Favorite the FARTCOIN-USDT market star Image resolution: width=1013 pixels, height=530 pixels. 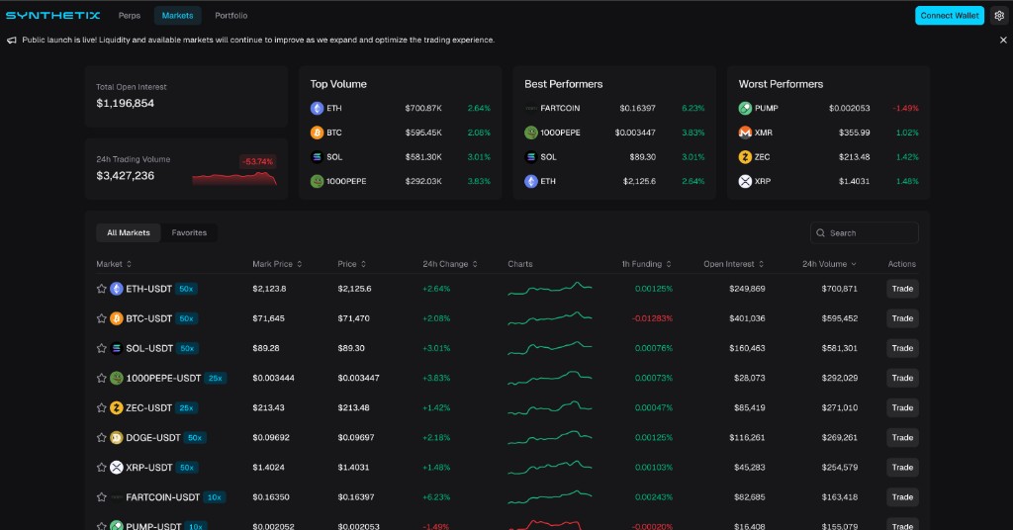pos(102,496)
